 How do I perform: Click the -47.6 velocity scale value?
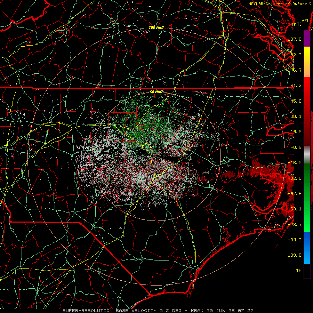295,194
